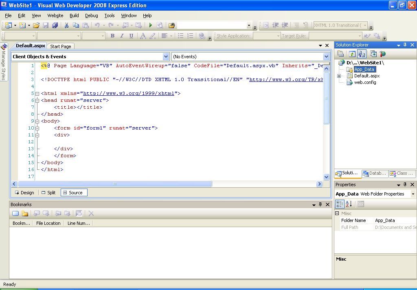Image resolution: width=417 pixels, height=290 pixels.
Task: Toggle Categorized view in the Properties panel
Action: click(x=340, y=204)
